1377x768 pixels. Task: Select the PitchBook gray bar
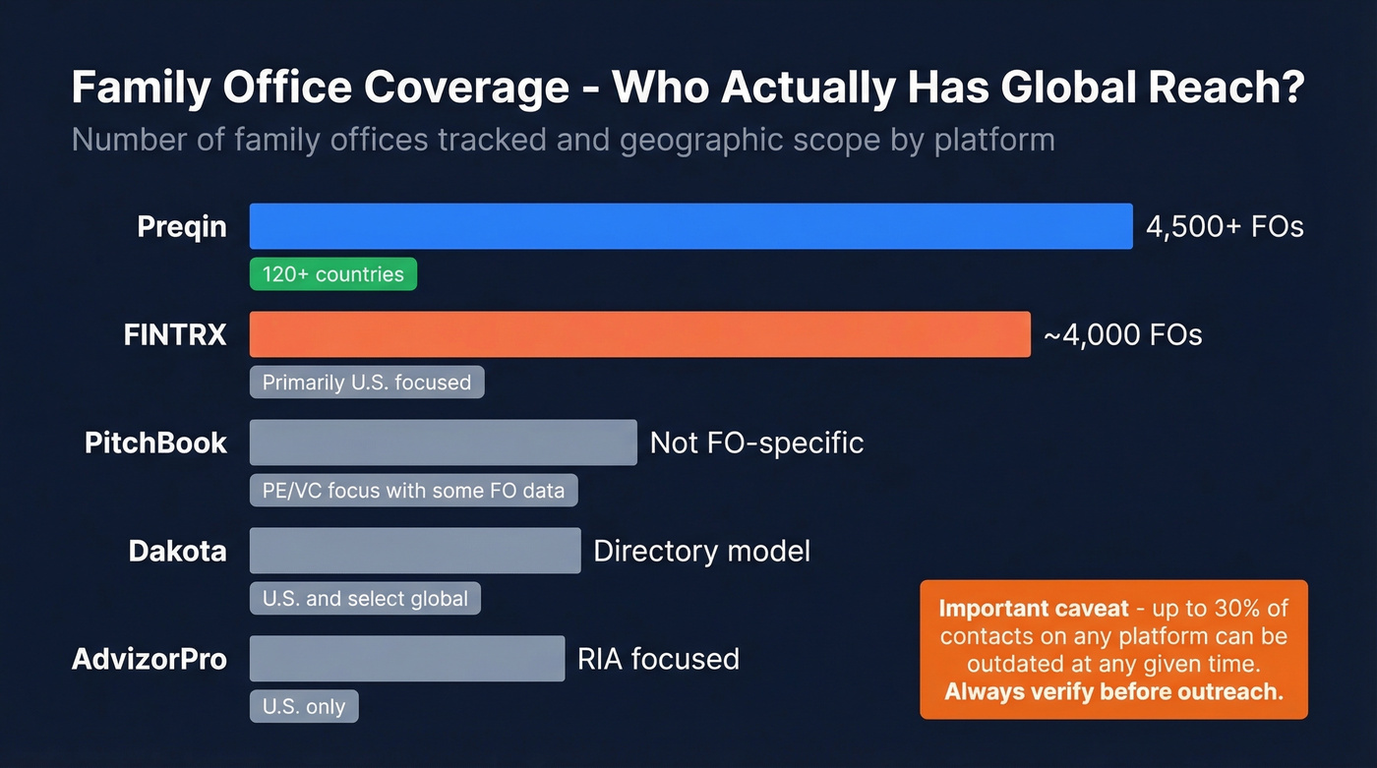point(443,442)
